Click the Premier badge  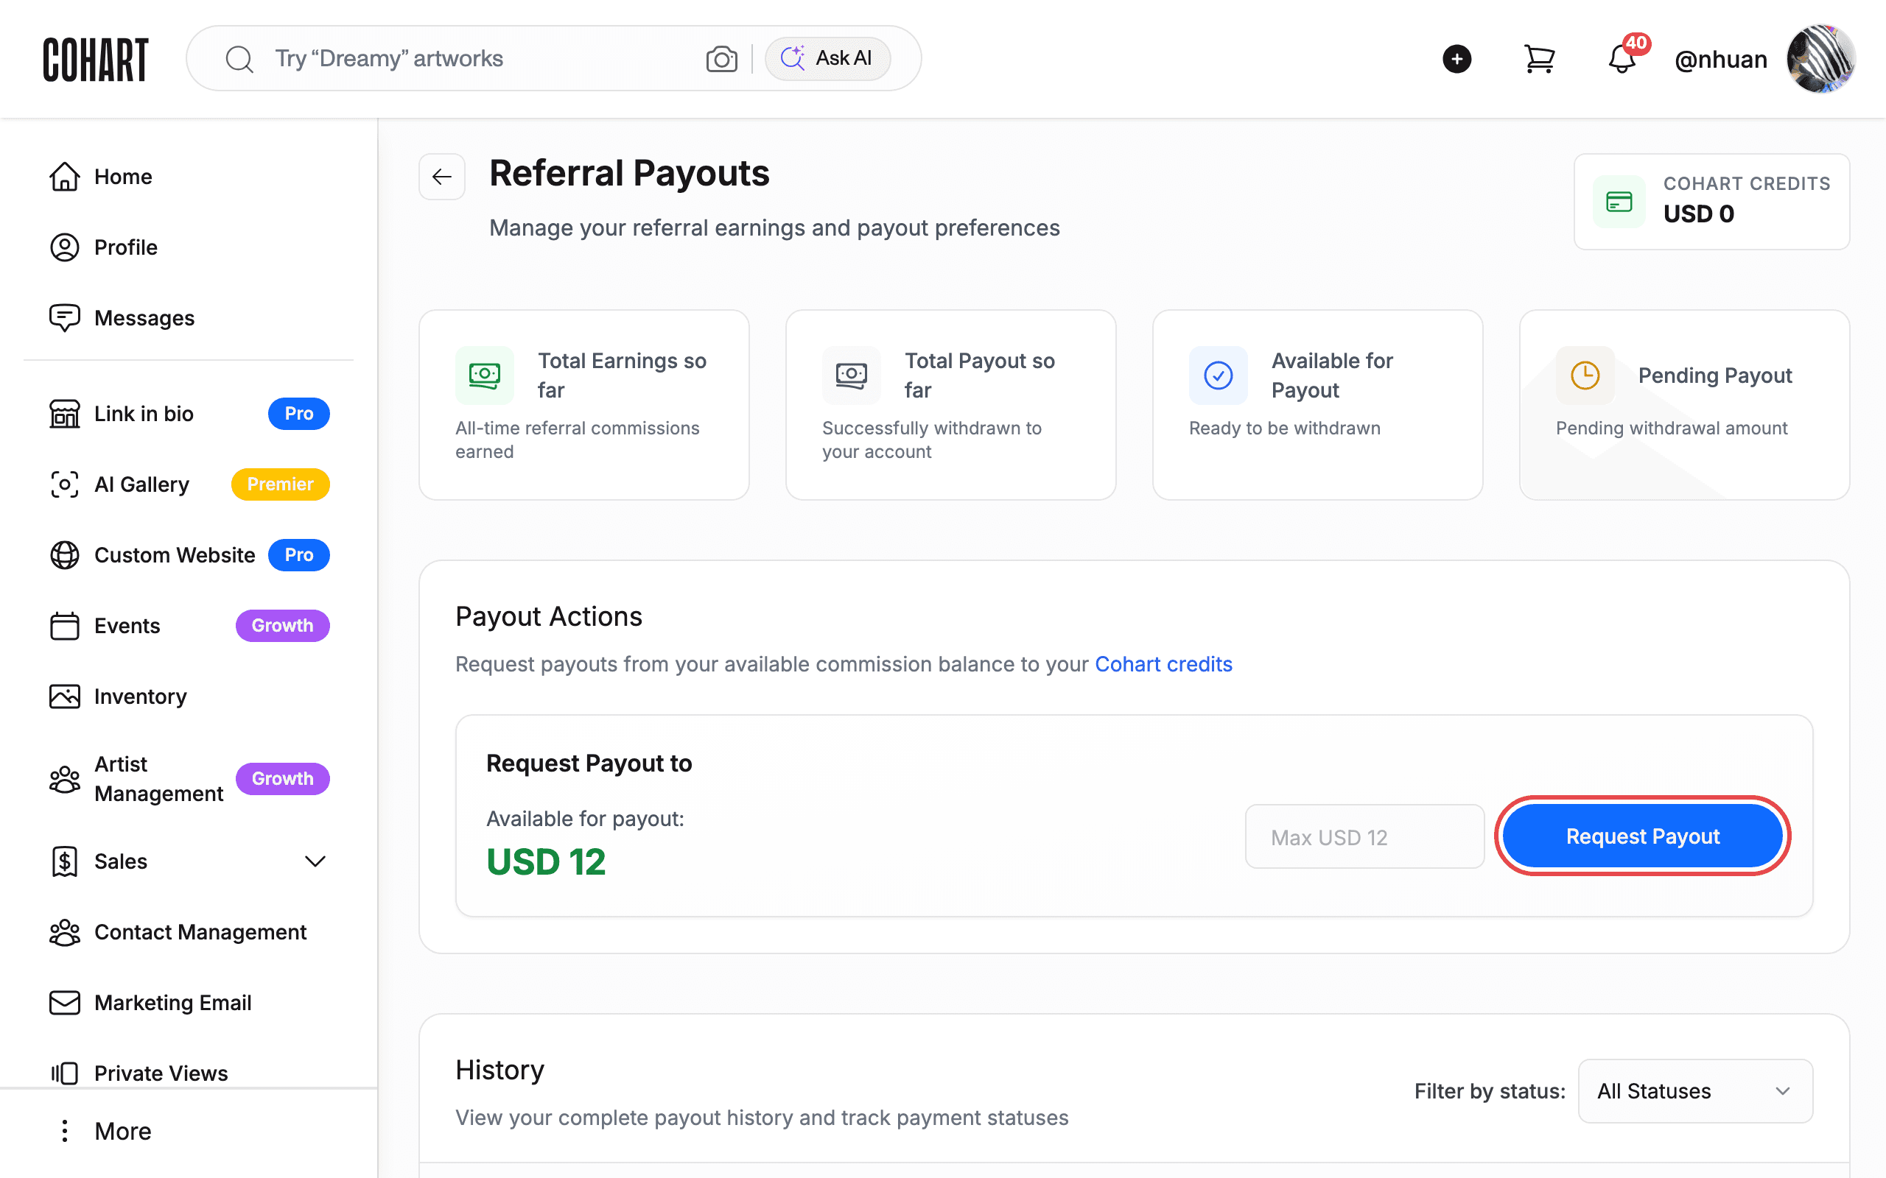[x=280, y=484]
